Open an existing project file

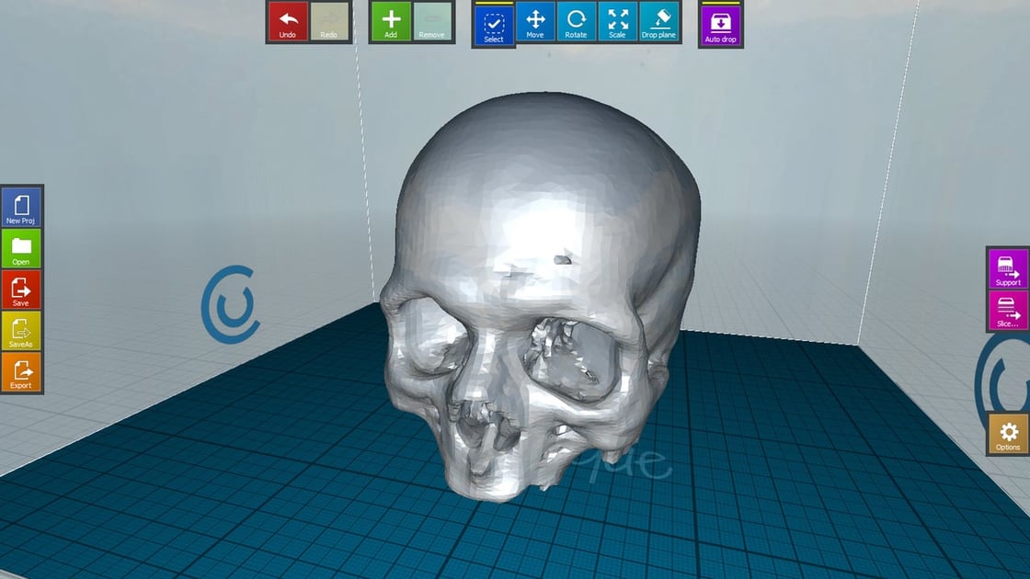tap(20, 248)
